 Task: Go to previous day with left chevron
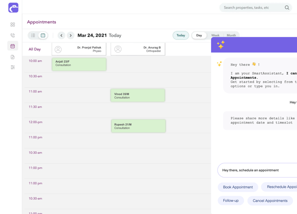[61, 36]
